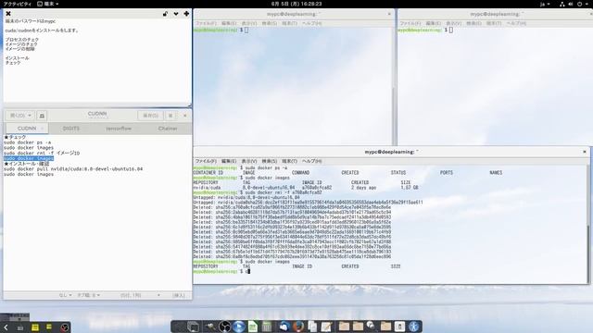This screenshot has height=333, width=593.
Task: Open the 端末 application menu in top bar
Action: (48, 4)
